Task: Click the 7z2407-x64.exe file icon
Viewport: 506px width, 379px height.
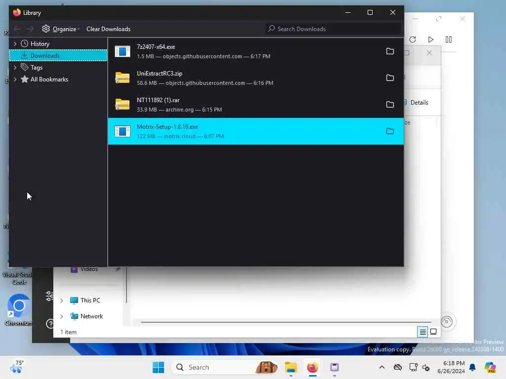Action: [x=123, y=51]
